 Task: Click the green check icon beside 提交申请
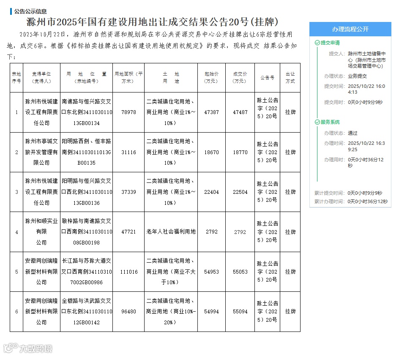pyautogui.click(x=317, y=43)
